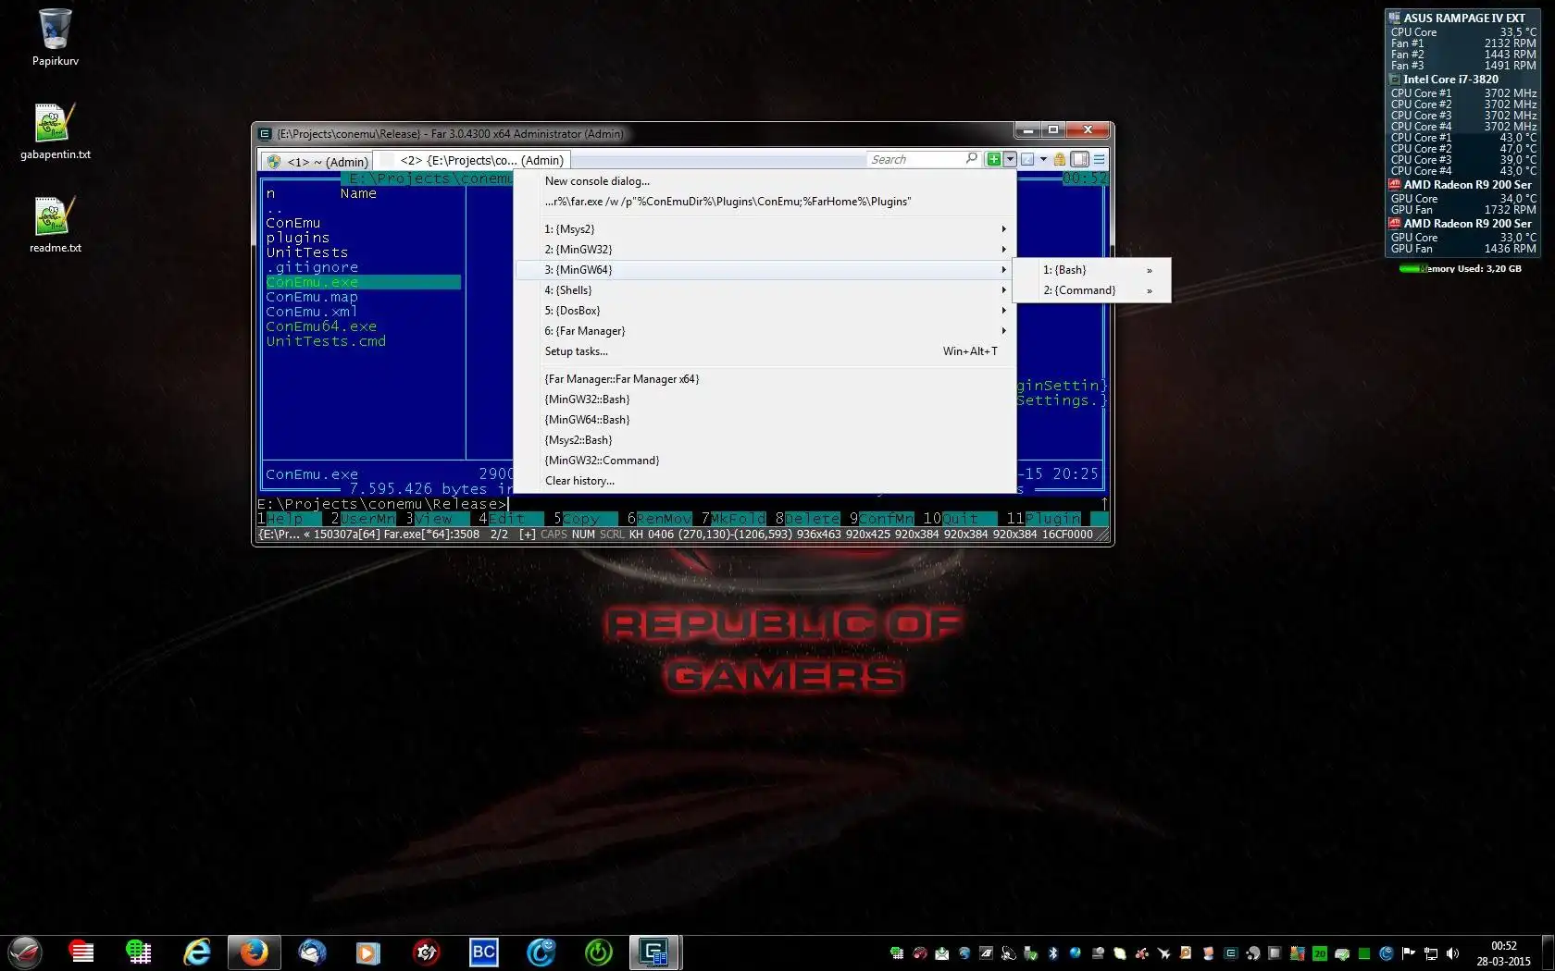Viewport: 1555px width, 971px height.
Task: Expand the 2: {MinGW32} submenu
Action: 765,250
